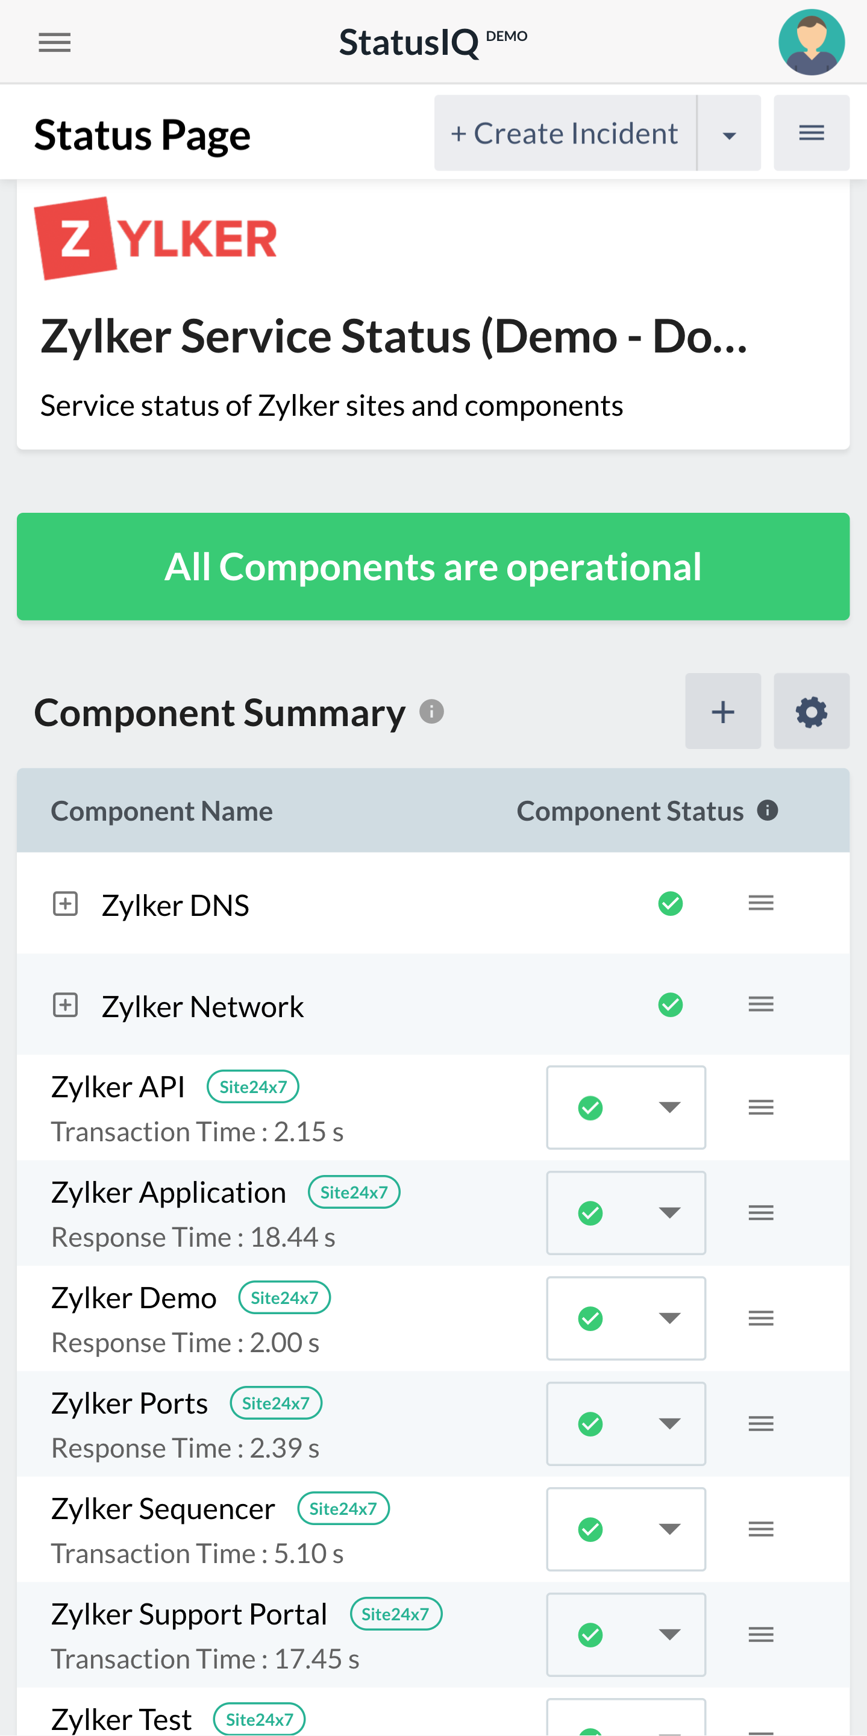The height and width of the screenshot is (1736, 867).
Task: Click the Zylker Support Portal green status checkmark
Action: pos(590,1635)
